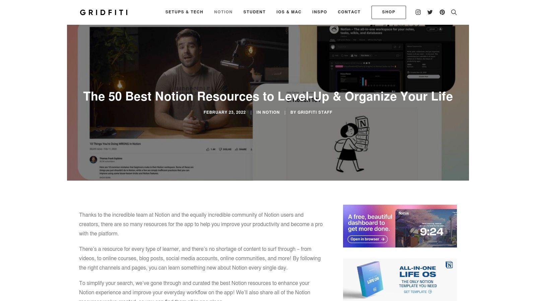Viewport: 536px width, 301px height.
Task: Click the Shop button in the header
Action: 389,12
